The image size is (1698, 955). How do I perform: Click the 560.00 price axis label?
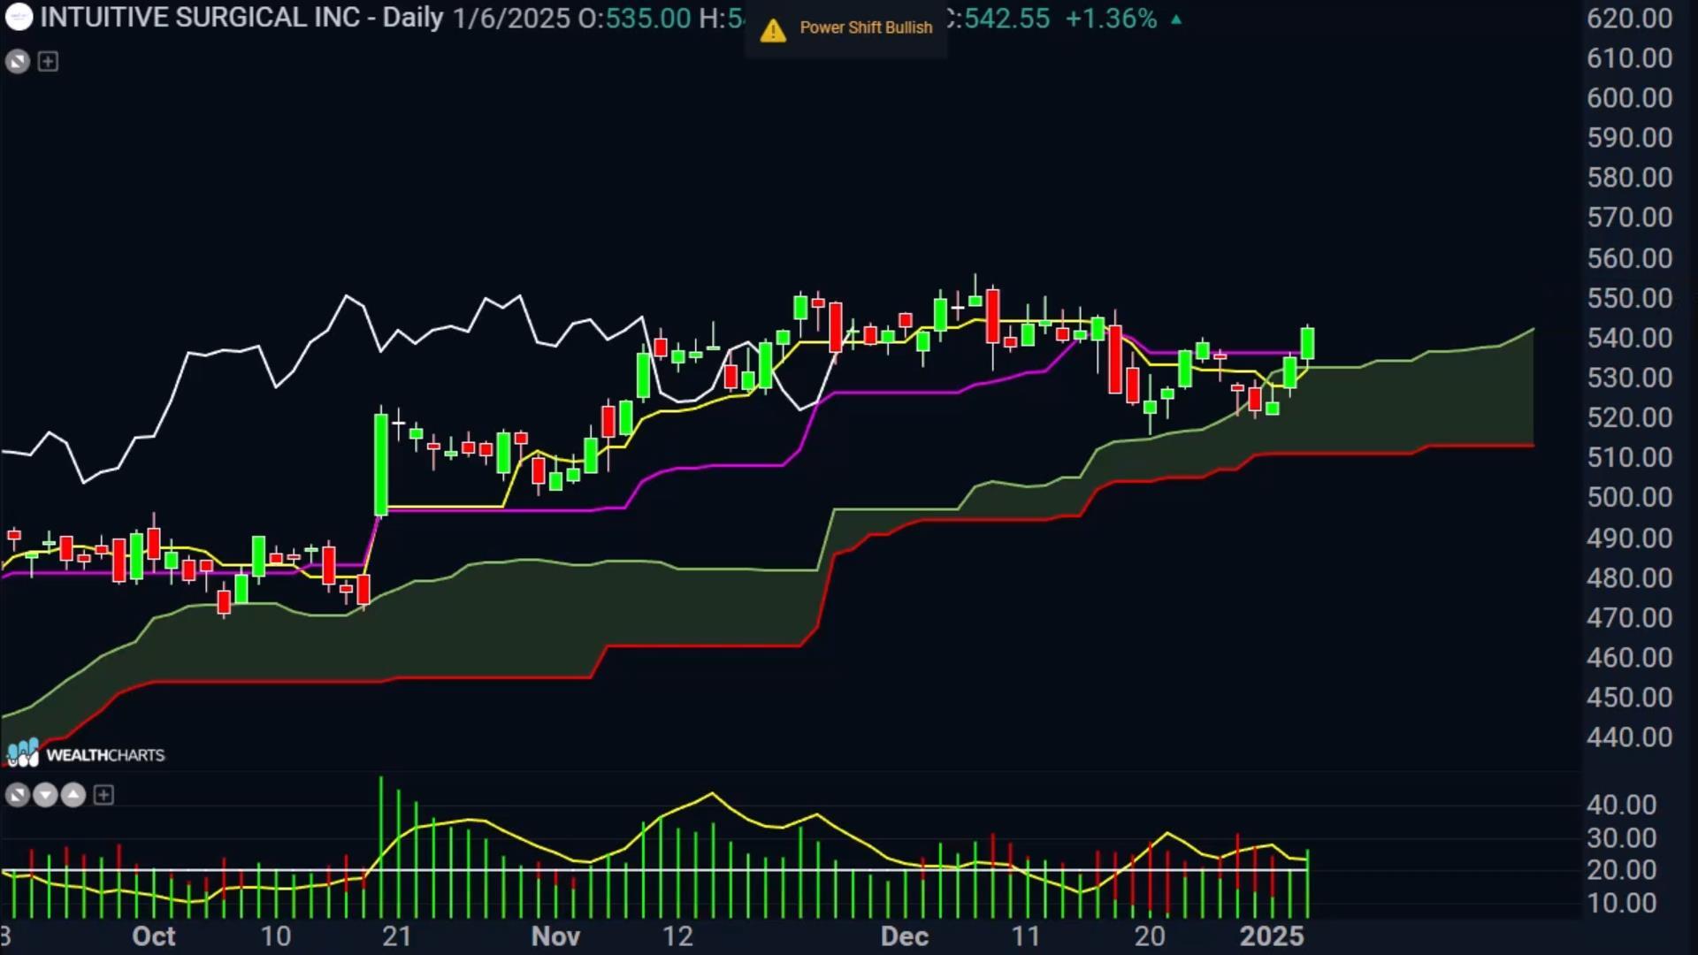[x=1629, y=257]
